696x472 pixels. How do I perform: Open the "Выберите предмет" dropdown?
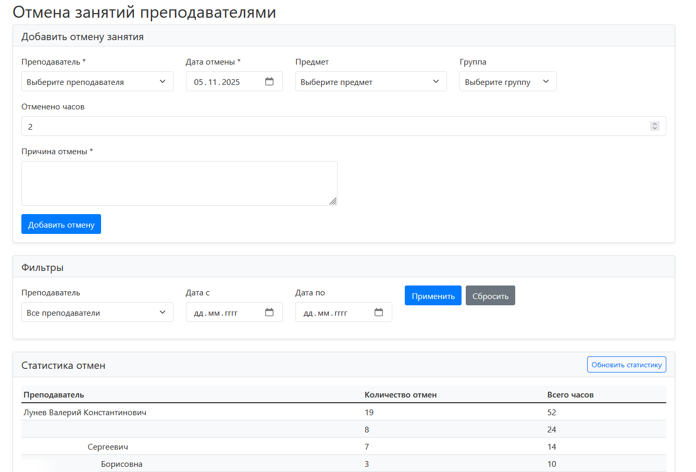[370, 81]
